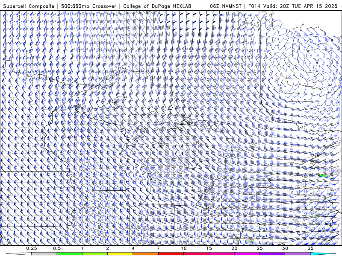Click the '06Z NAMNST' model run label
The image size is (342, 256).
point(226,6)
